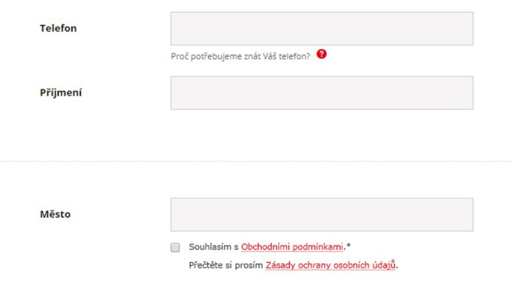Click into the Příjmení text field

322,93
